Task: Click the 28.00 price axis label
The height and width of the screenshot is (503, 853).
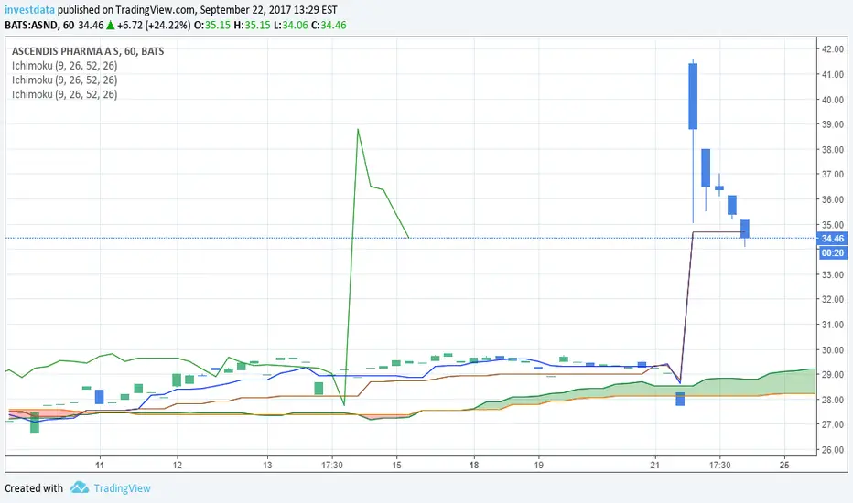Action: (832, 400)
